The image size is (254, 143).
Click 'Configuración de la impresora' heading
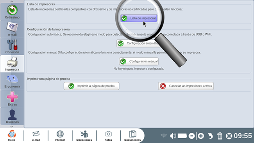tap(48, 29)
